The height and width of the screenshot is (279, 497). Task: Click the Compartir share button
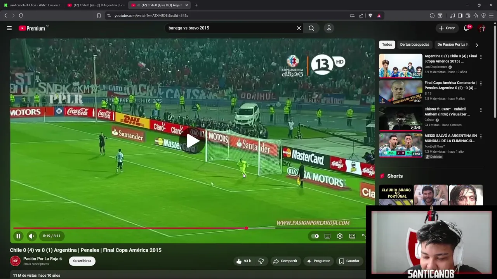pyautogui.click(x=285, y=261)
